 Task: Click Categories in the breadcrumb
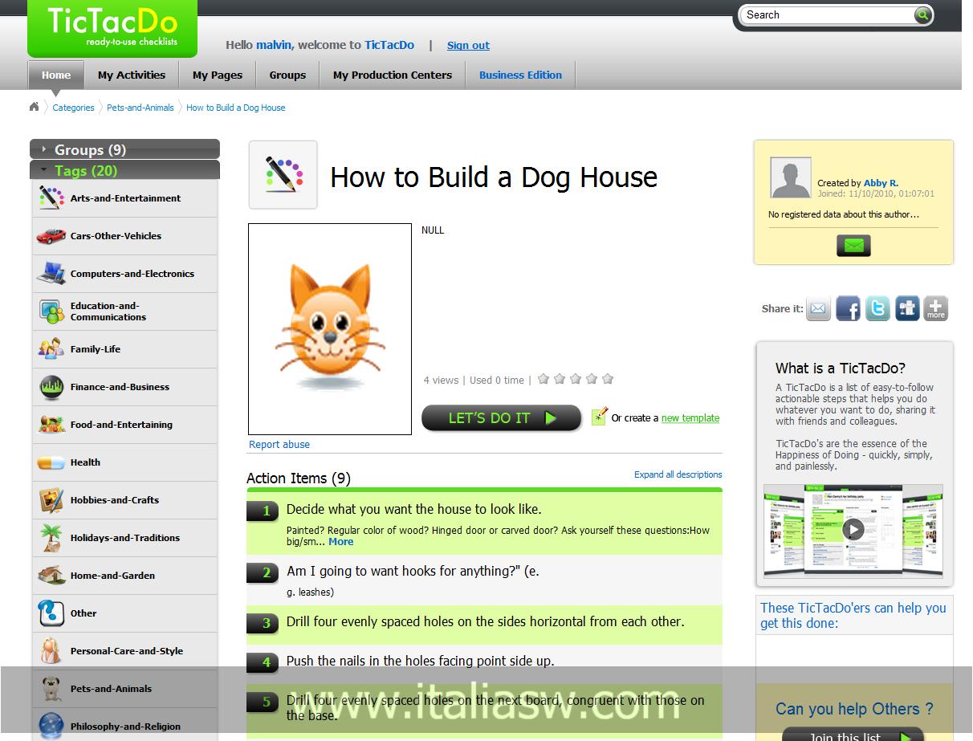click(73, 108)
